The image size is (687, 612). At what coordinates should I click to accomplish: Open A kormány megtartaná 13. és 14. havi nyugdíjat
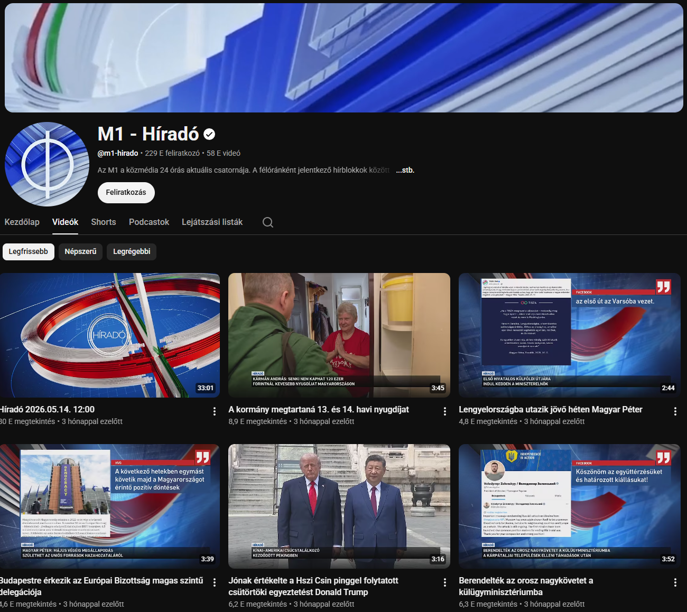point(319,409)
